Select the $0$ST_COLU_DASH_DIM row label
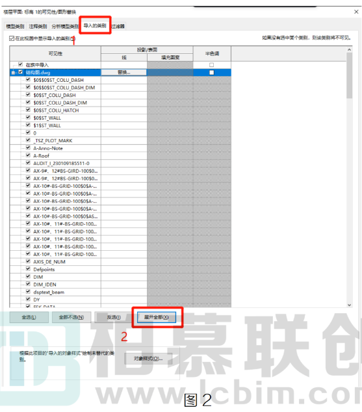The height and width of the screenshot is (412, 362). point(60,103)
